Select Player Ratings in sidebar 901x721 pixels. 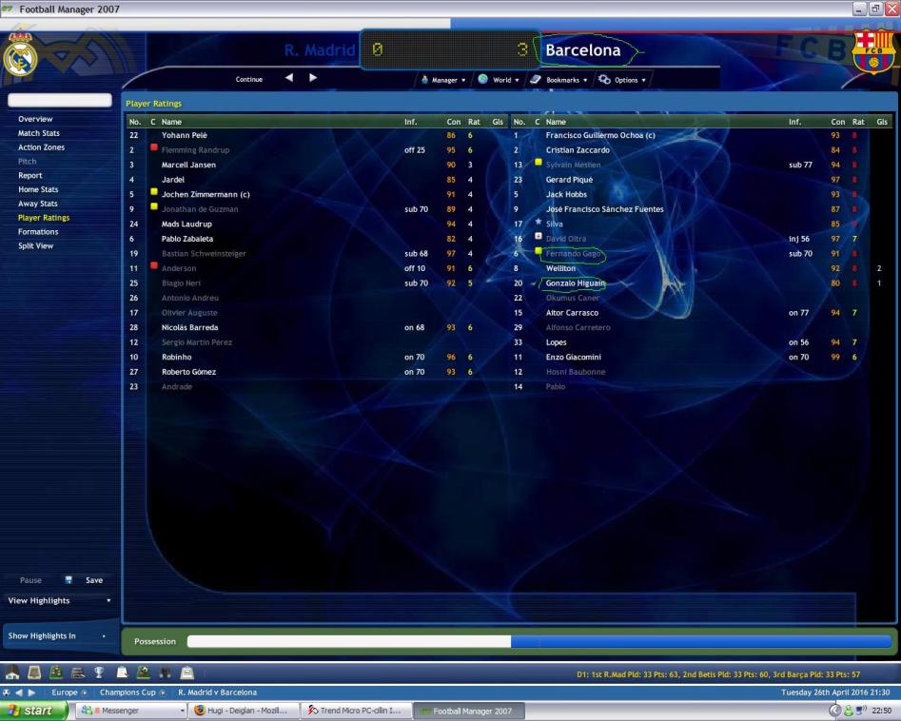point(44,218)
